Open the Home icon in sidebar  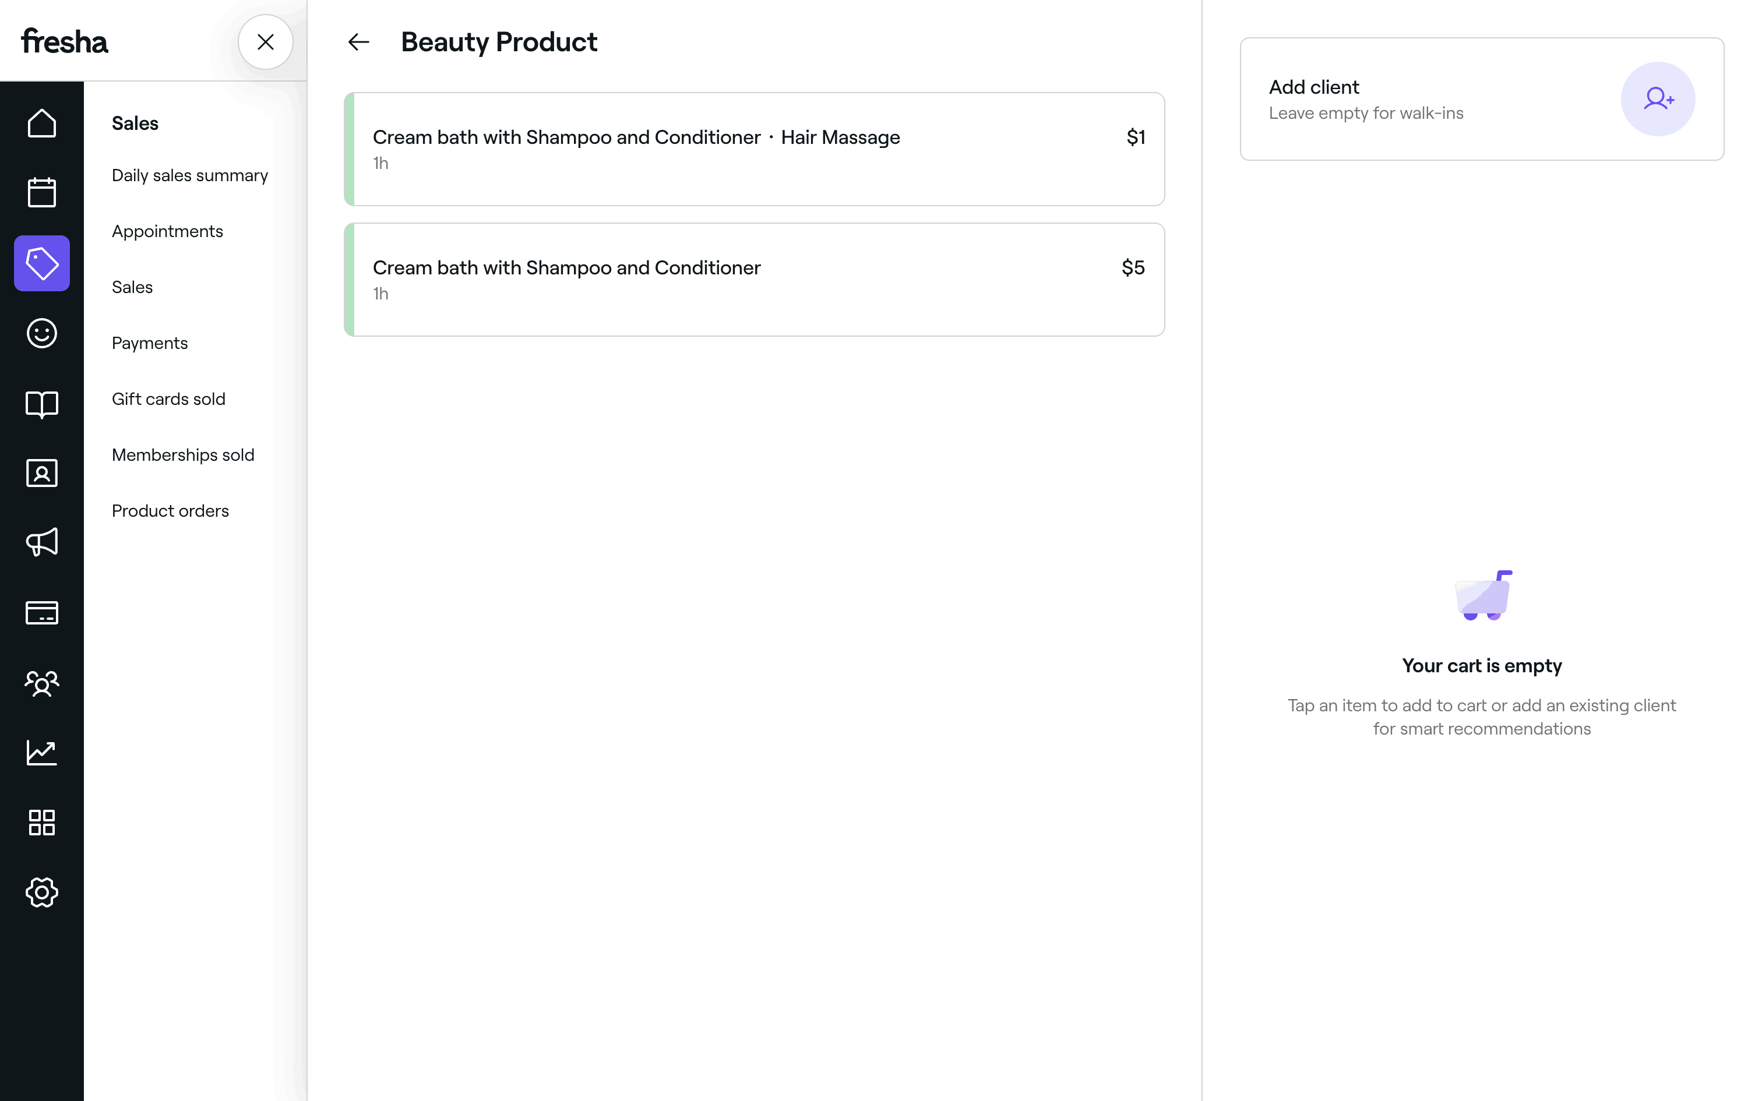click(x=41, y=123)
